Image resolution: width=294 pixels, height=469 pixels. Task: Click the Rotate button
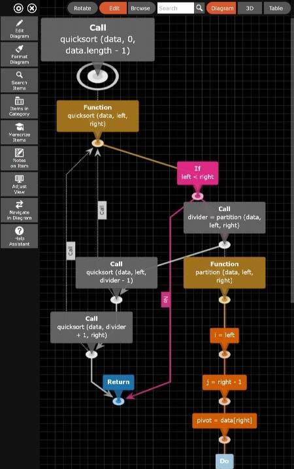tap(82, 8)
